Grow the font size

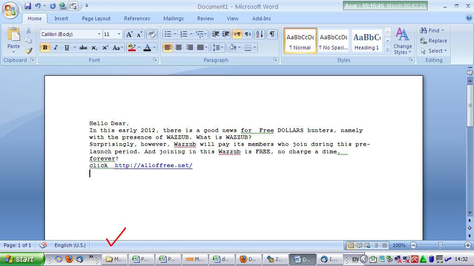coord(129,34)
